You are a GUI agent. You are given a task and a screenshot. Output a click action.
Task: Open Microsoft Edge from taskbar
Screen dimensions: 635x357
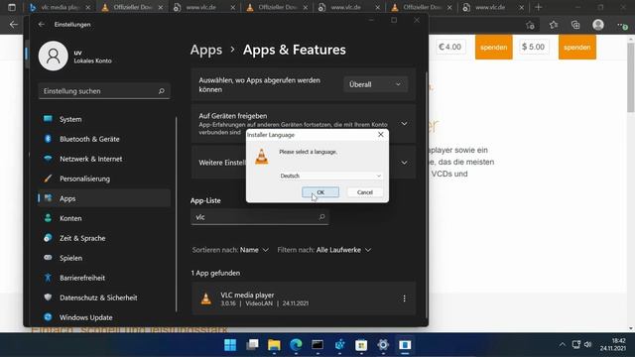tap(296, 345)
